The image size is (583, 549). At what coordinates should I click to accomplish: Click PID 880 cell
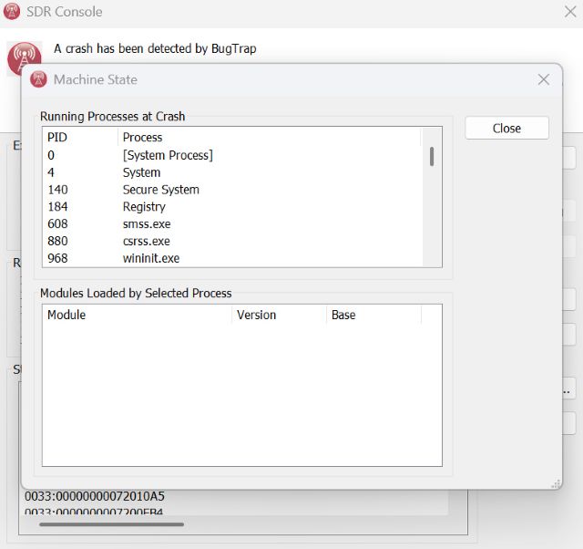(x=57, y=241)
